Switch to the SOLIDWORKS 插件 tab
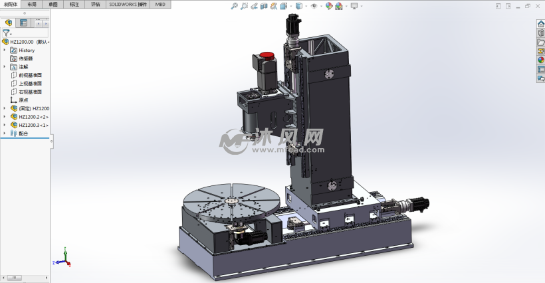Screen dimensions: 545x283 tap(128, 4)
